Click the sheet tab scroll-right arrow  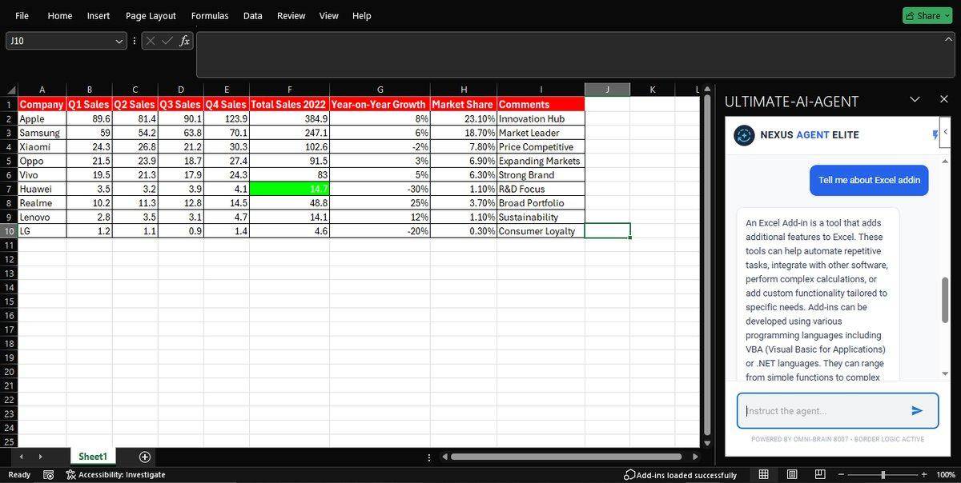pos(42,457)
